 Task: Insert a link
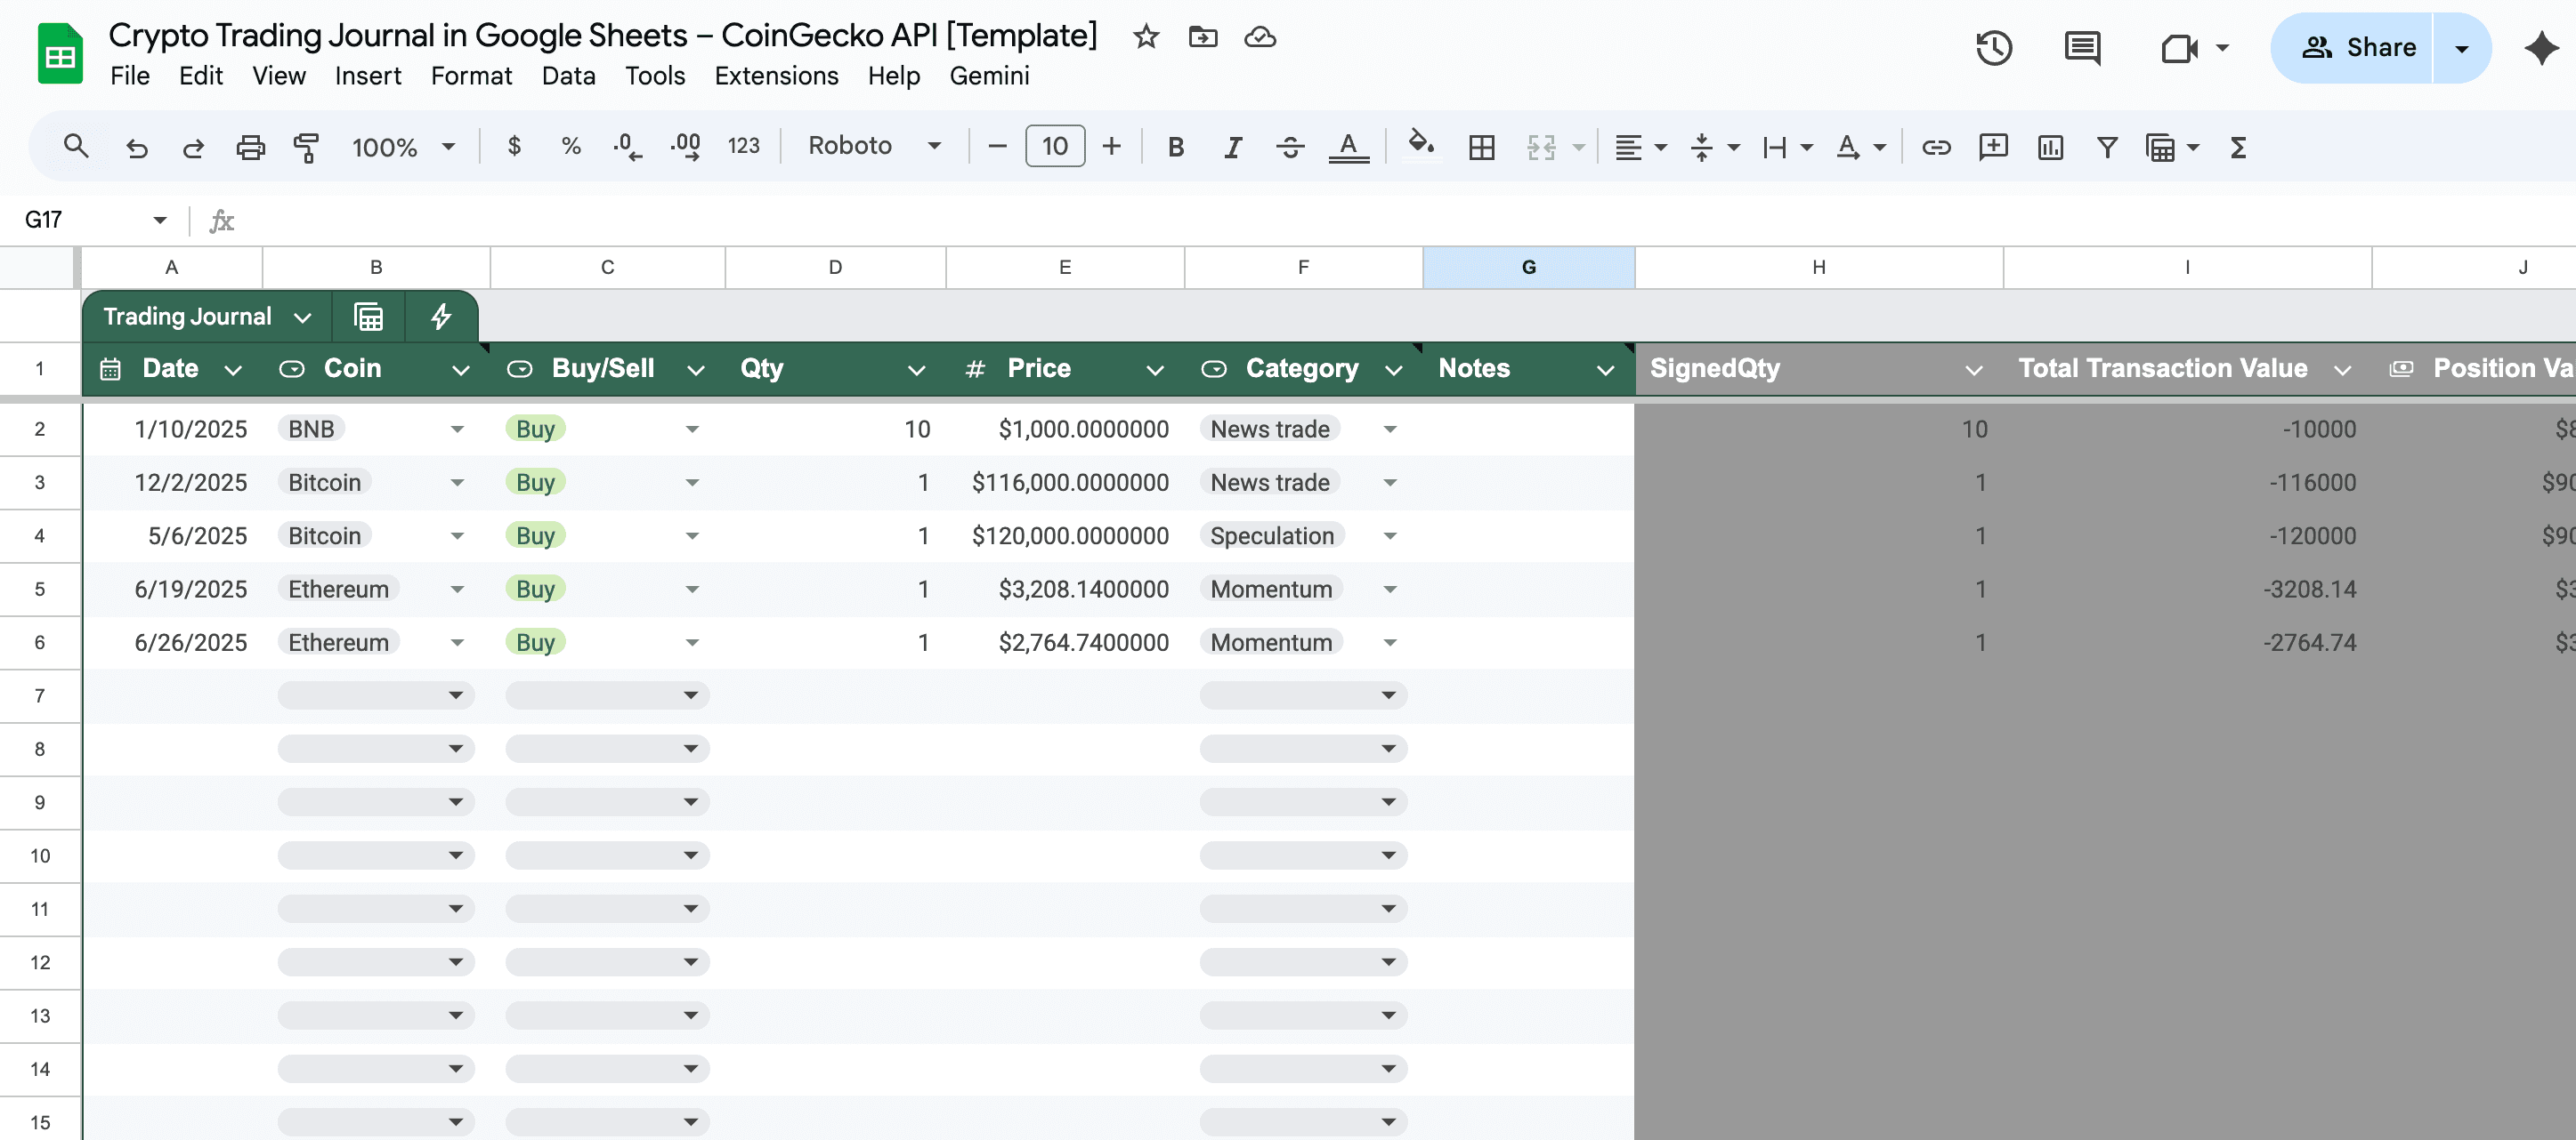tap(1936, 147)
